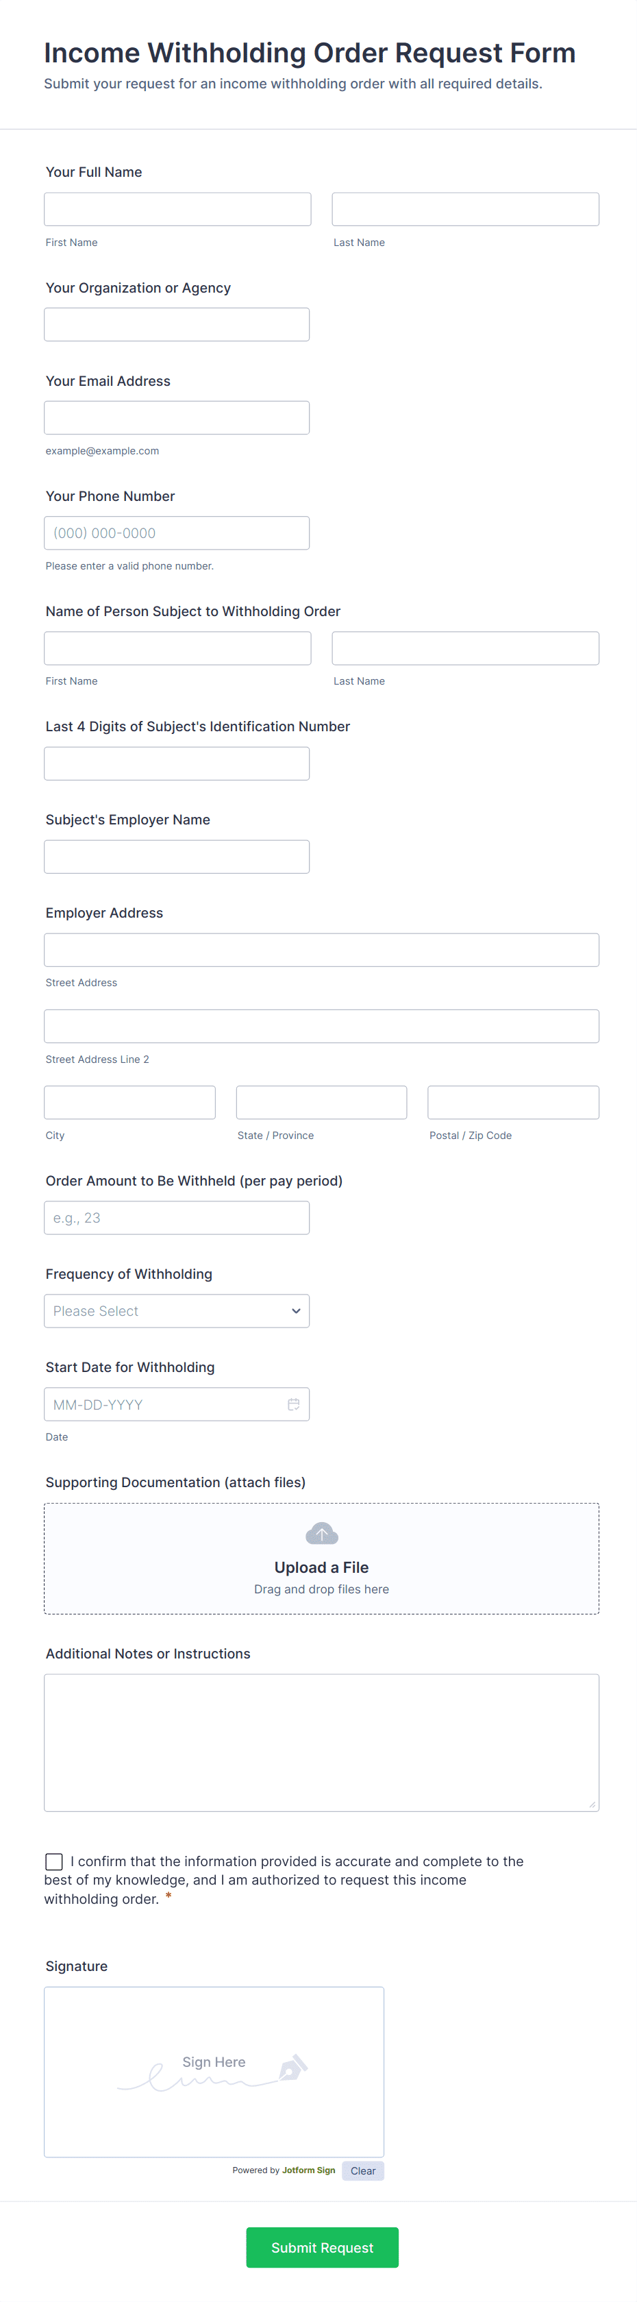The image size is (637, 2302).
Task: Open the Jotform Sign link
Action: point(308,2170)
